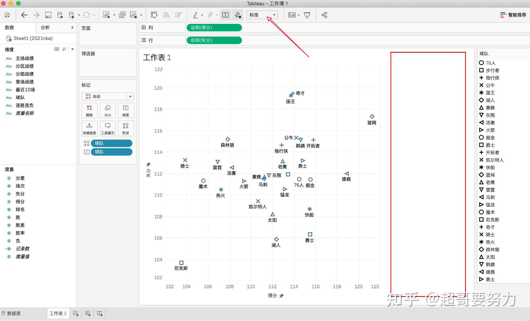Select the 球队 dimension field

(20, 97)
